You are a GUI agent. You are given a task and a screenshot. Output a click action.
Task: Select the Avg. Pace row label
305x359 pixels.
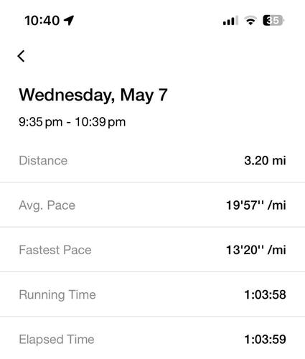click(47, 205)
